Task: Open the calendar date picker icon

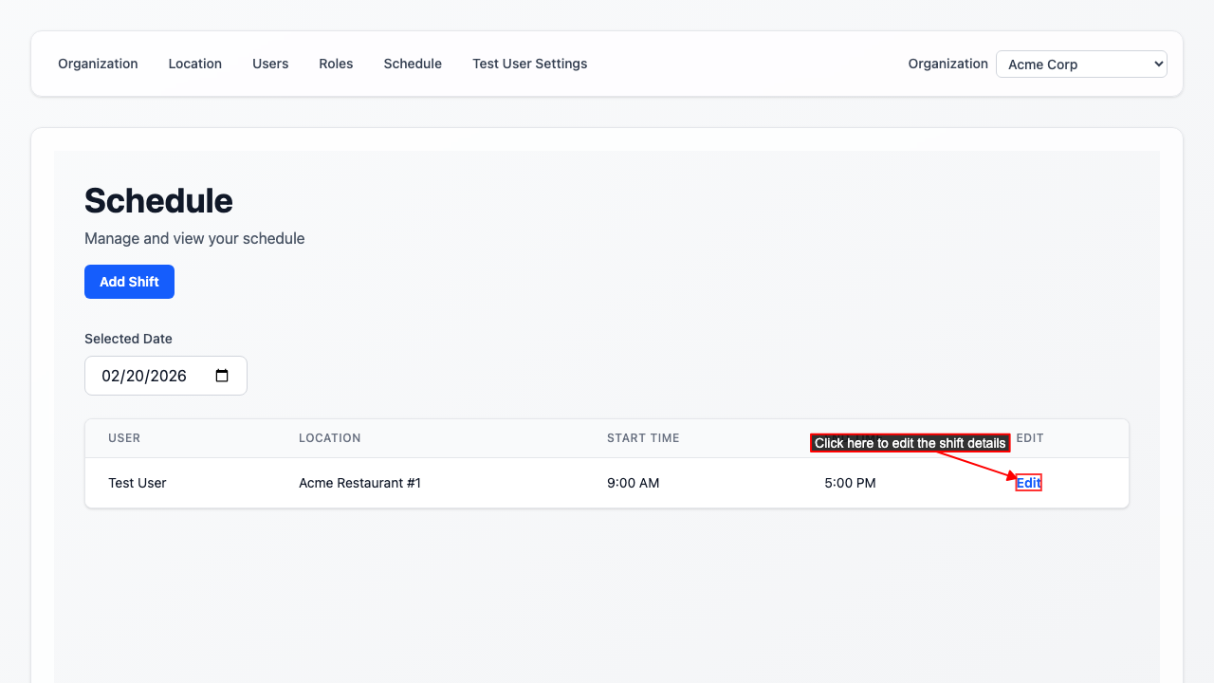Action: point(221,376)
